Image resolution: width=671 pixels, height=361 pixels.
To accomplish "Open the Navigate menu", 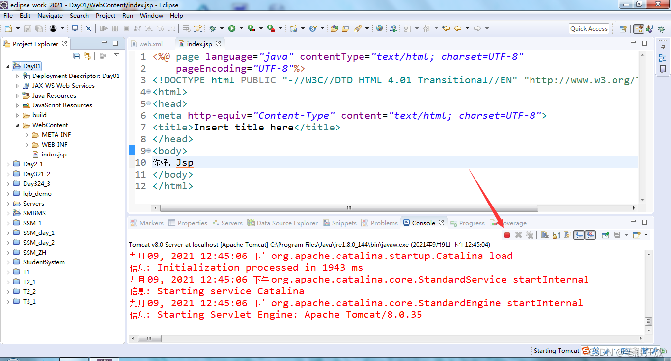I will [50, 15].
